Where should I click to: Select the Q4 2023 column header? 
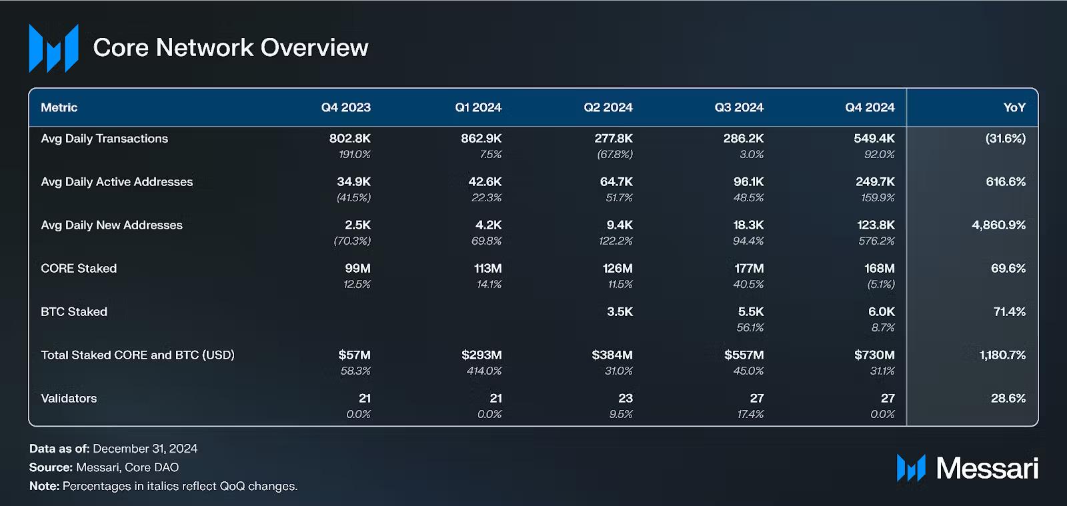pyautogui.click(x=345, y=107)
